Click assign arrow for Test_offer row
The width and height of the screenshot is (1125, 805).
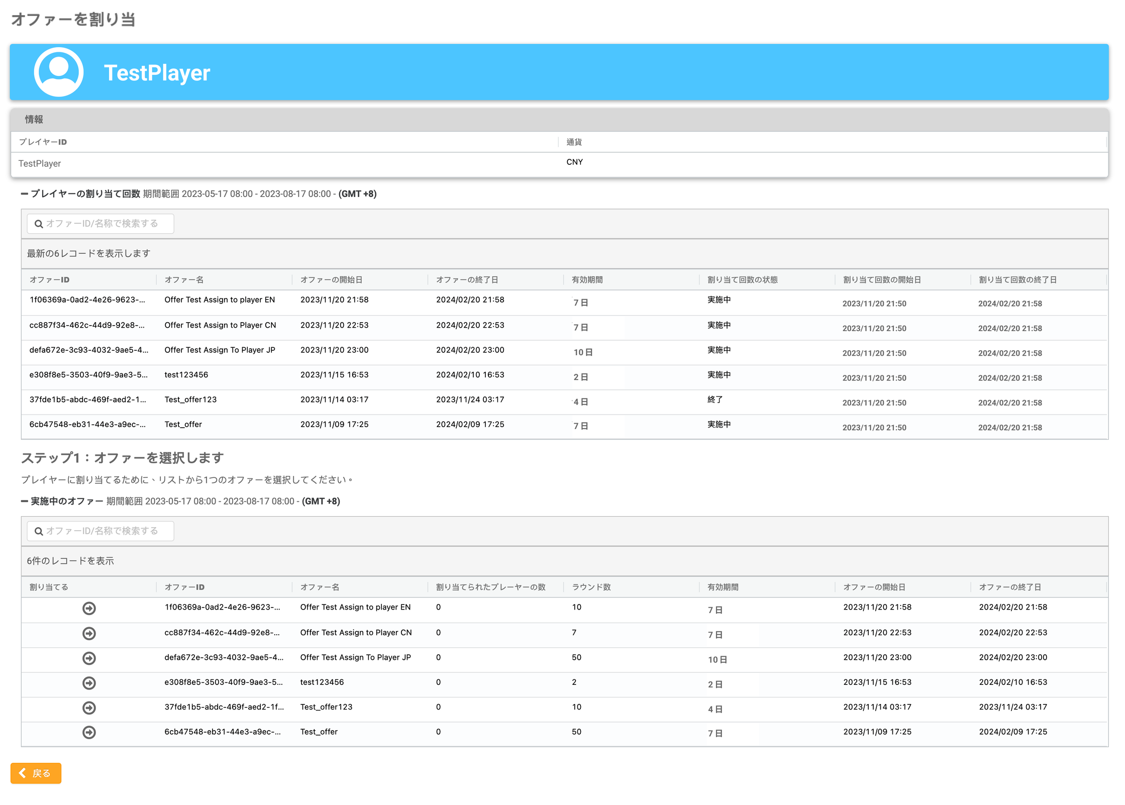click(89, 732)
